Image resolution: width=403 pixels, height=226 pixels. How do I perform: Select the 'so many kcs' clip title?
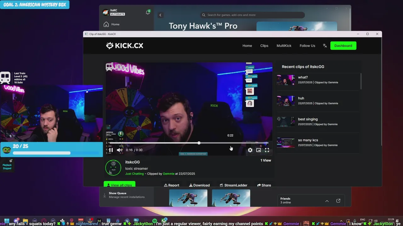[308, 140]
